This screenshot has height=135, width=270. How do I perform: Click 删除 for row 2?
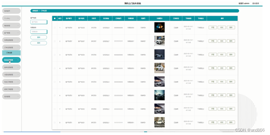(231, 41)
